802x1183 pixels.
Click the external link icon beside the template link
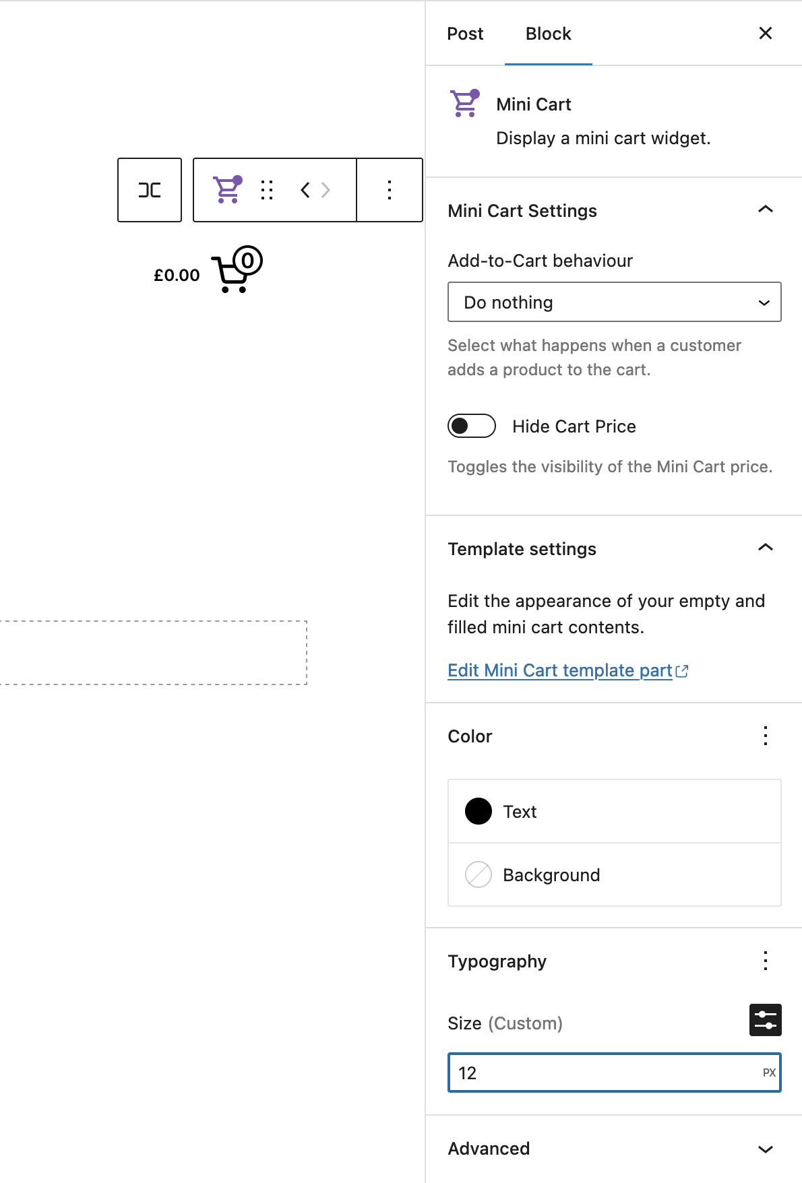pyautogui.click(x=683, y=670)
